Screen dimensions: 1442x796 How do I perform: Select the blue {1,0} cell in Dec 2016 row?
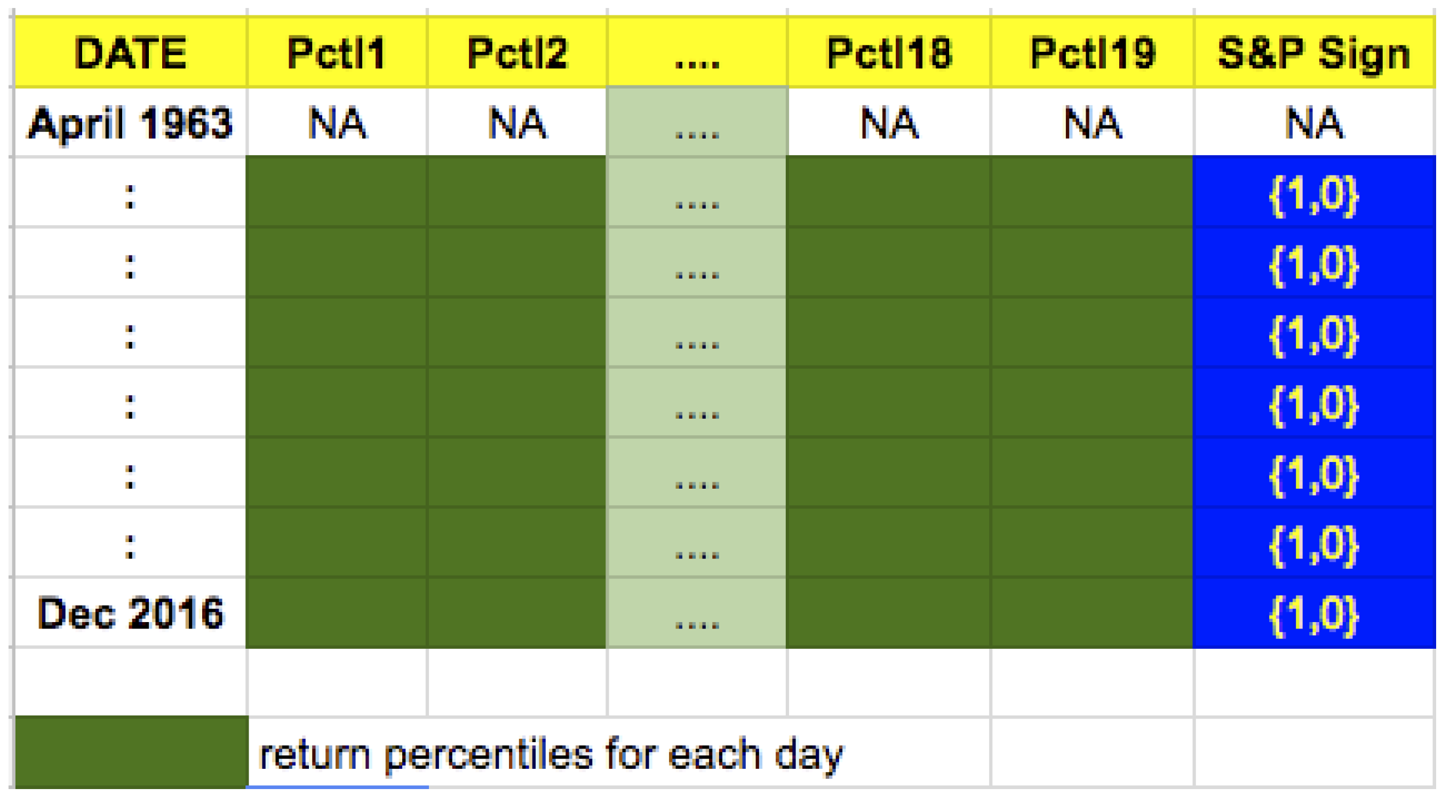tap(1314, 613)
